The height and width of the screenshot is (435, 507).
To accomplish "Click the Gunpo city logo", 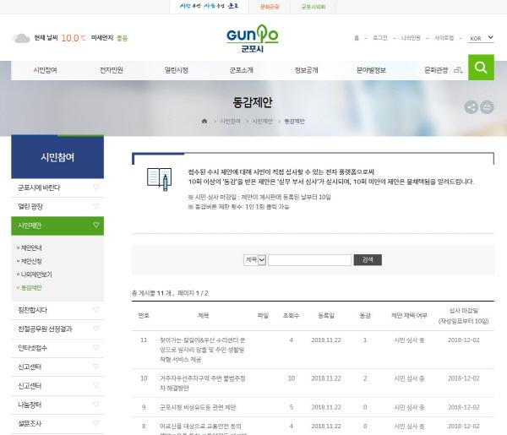I will (x=252, y=39).
